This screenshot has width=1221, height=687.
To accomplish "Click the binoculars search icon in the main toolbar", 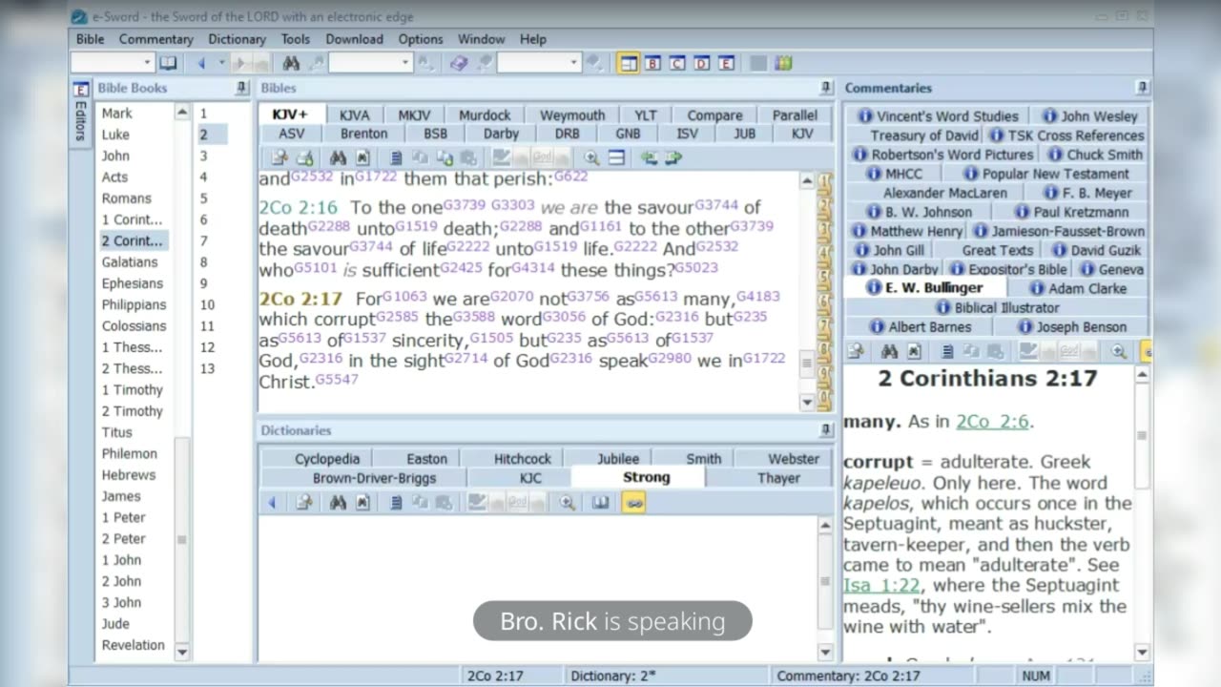I will [x=291, y=63].
